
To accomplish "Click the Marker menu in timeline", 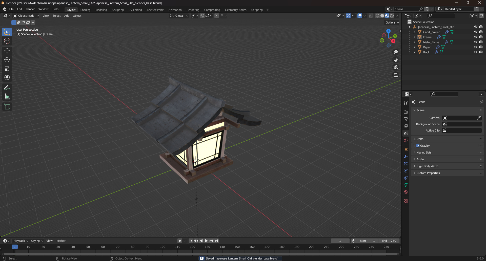I will (61, 241).
